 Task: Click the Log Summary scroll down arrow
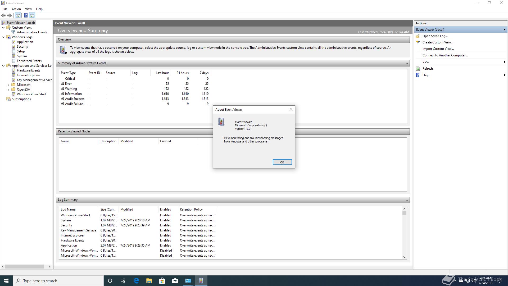click(x=404, y=257)
